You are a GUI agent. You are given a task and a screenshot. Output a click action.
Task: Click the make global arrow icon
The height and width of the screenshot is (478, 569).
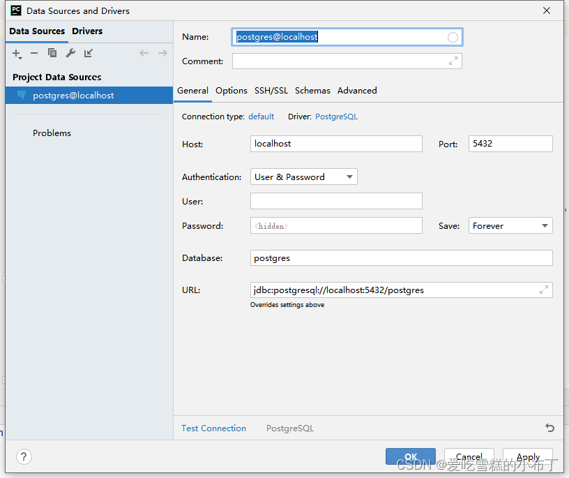click(x=89, y=53)
